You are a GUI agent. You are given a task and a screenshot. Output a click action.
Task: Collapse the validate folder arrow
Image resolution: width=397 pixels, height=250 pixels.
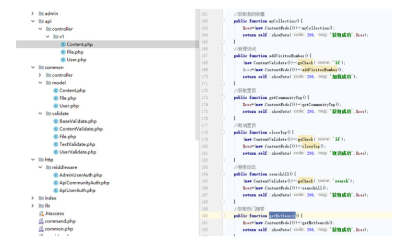click(x=40, y=114)
